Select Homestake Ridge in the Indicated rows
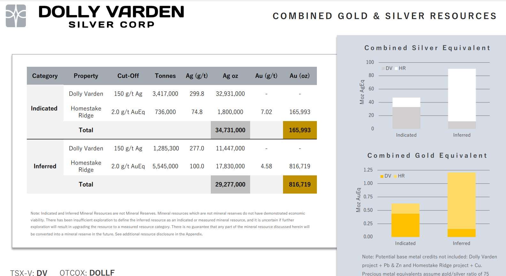 tap(86, 112)
